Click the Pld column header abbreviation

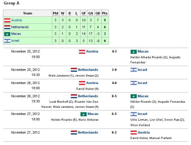click(56, 13)
